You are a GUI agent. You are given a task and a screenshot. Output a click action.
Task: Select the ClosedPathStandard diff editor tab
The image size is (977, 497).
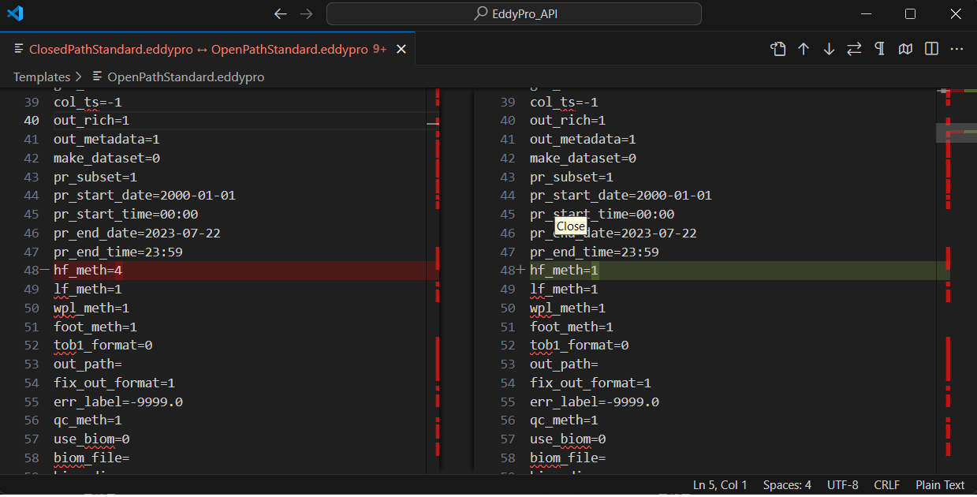[197, 49]
